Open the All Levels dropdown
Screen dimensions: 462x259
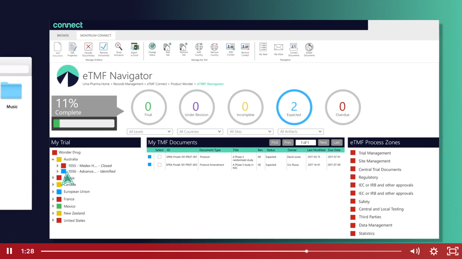[150, 131]
